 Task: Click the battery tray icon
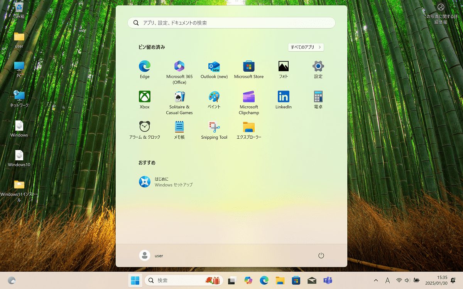tap(416, 281)
